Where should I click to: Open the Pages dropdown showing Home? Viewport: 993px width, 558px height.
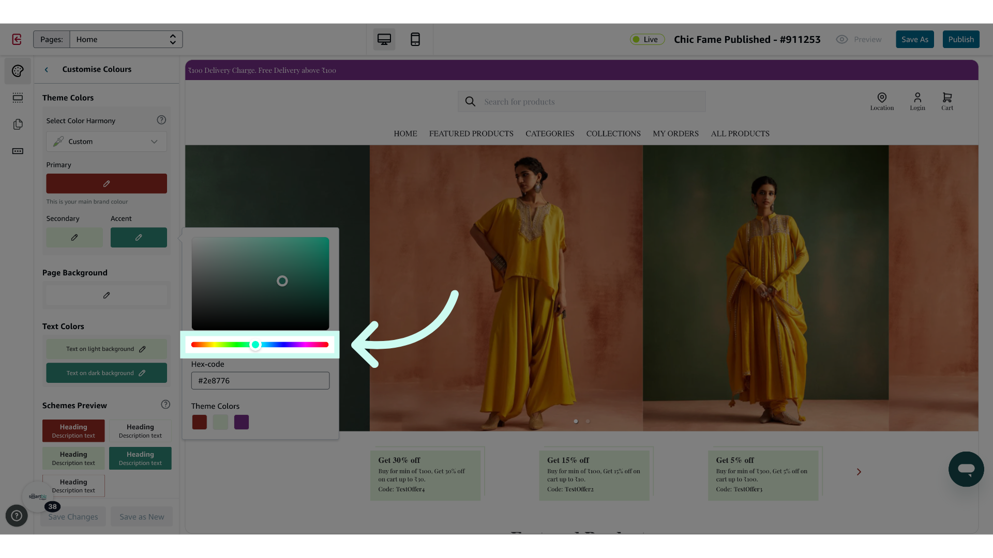(x=126, y=39)
